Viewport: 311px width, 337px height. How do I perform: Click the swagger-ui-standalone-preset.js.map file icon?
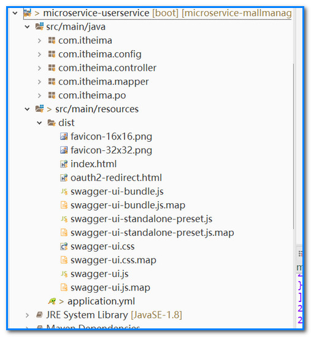point(64,233)
